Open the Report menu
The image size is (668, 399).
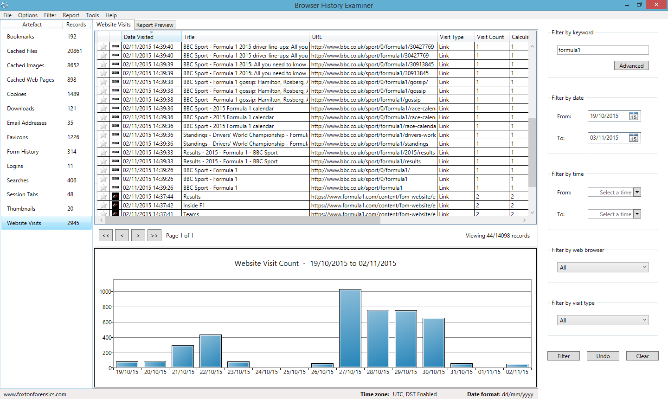(x=71, y=15)
